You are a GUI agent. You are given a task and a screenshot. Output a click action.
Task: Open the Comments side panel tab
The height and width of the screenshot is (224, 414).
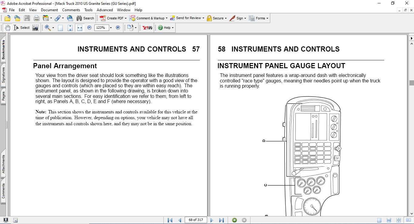pyautogui.click(x=3, y=191)
